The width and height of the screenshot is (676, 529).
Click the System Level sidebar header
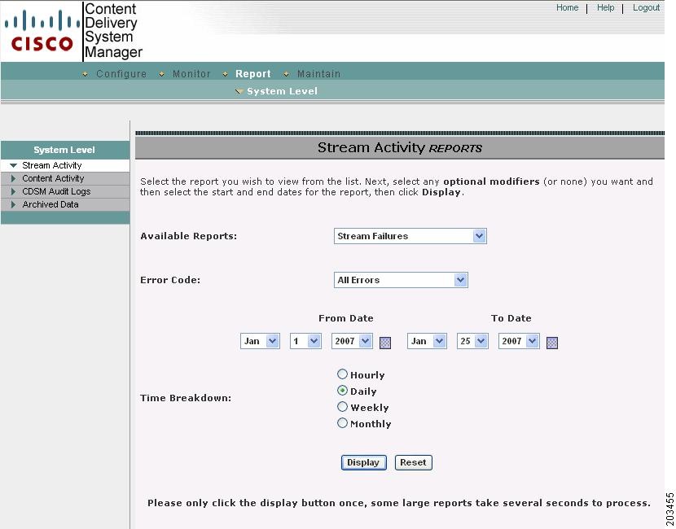pyautogui.click(x=64, y=150)
